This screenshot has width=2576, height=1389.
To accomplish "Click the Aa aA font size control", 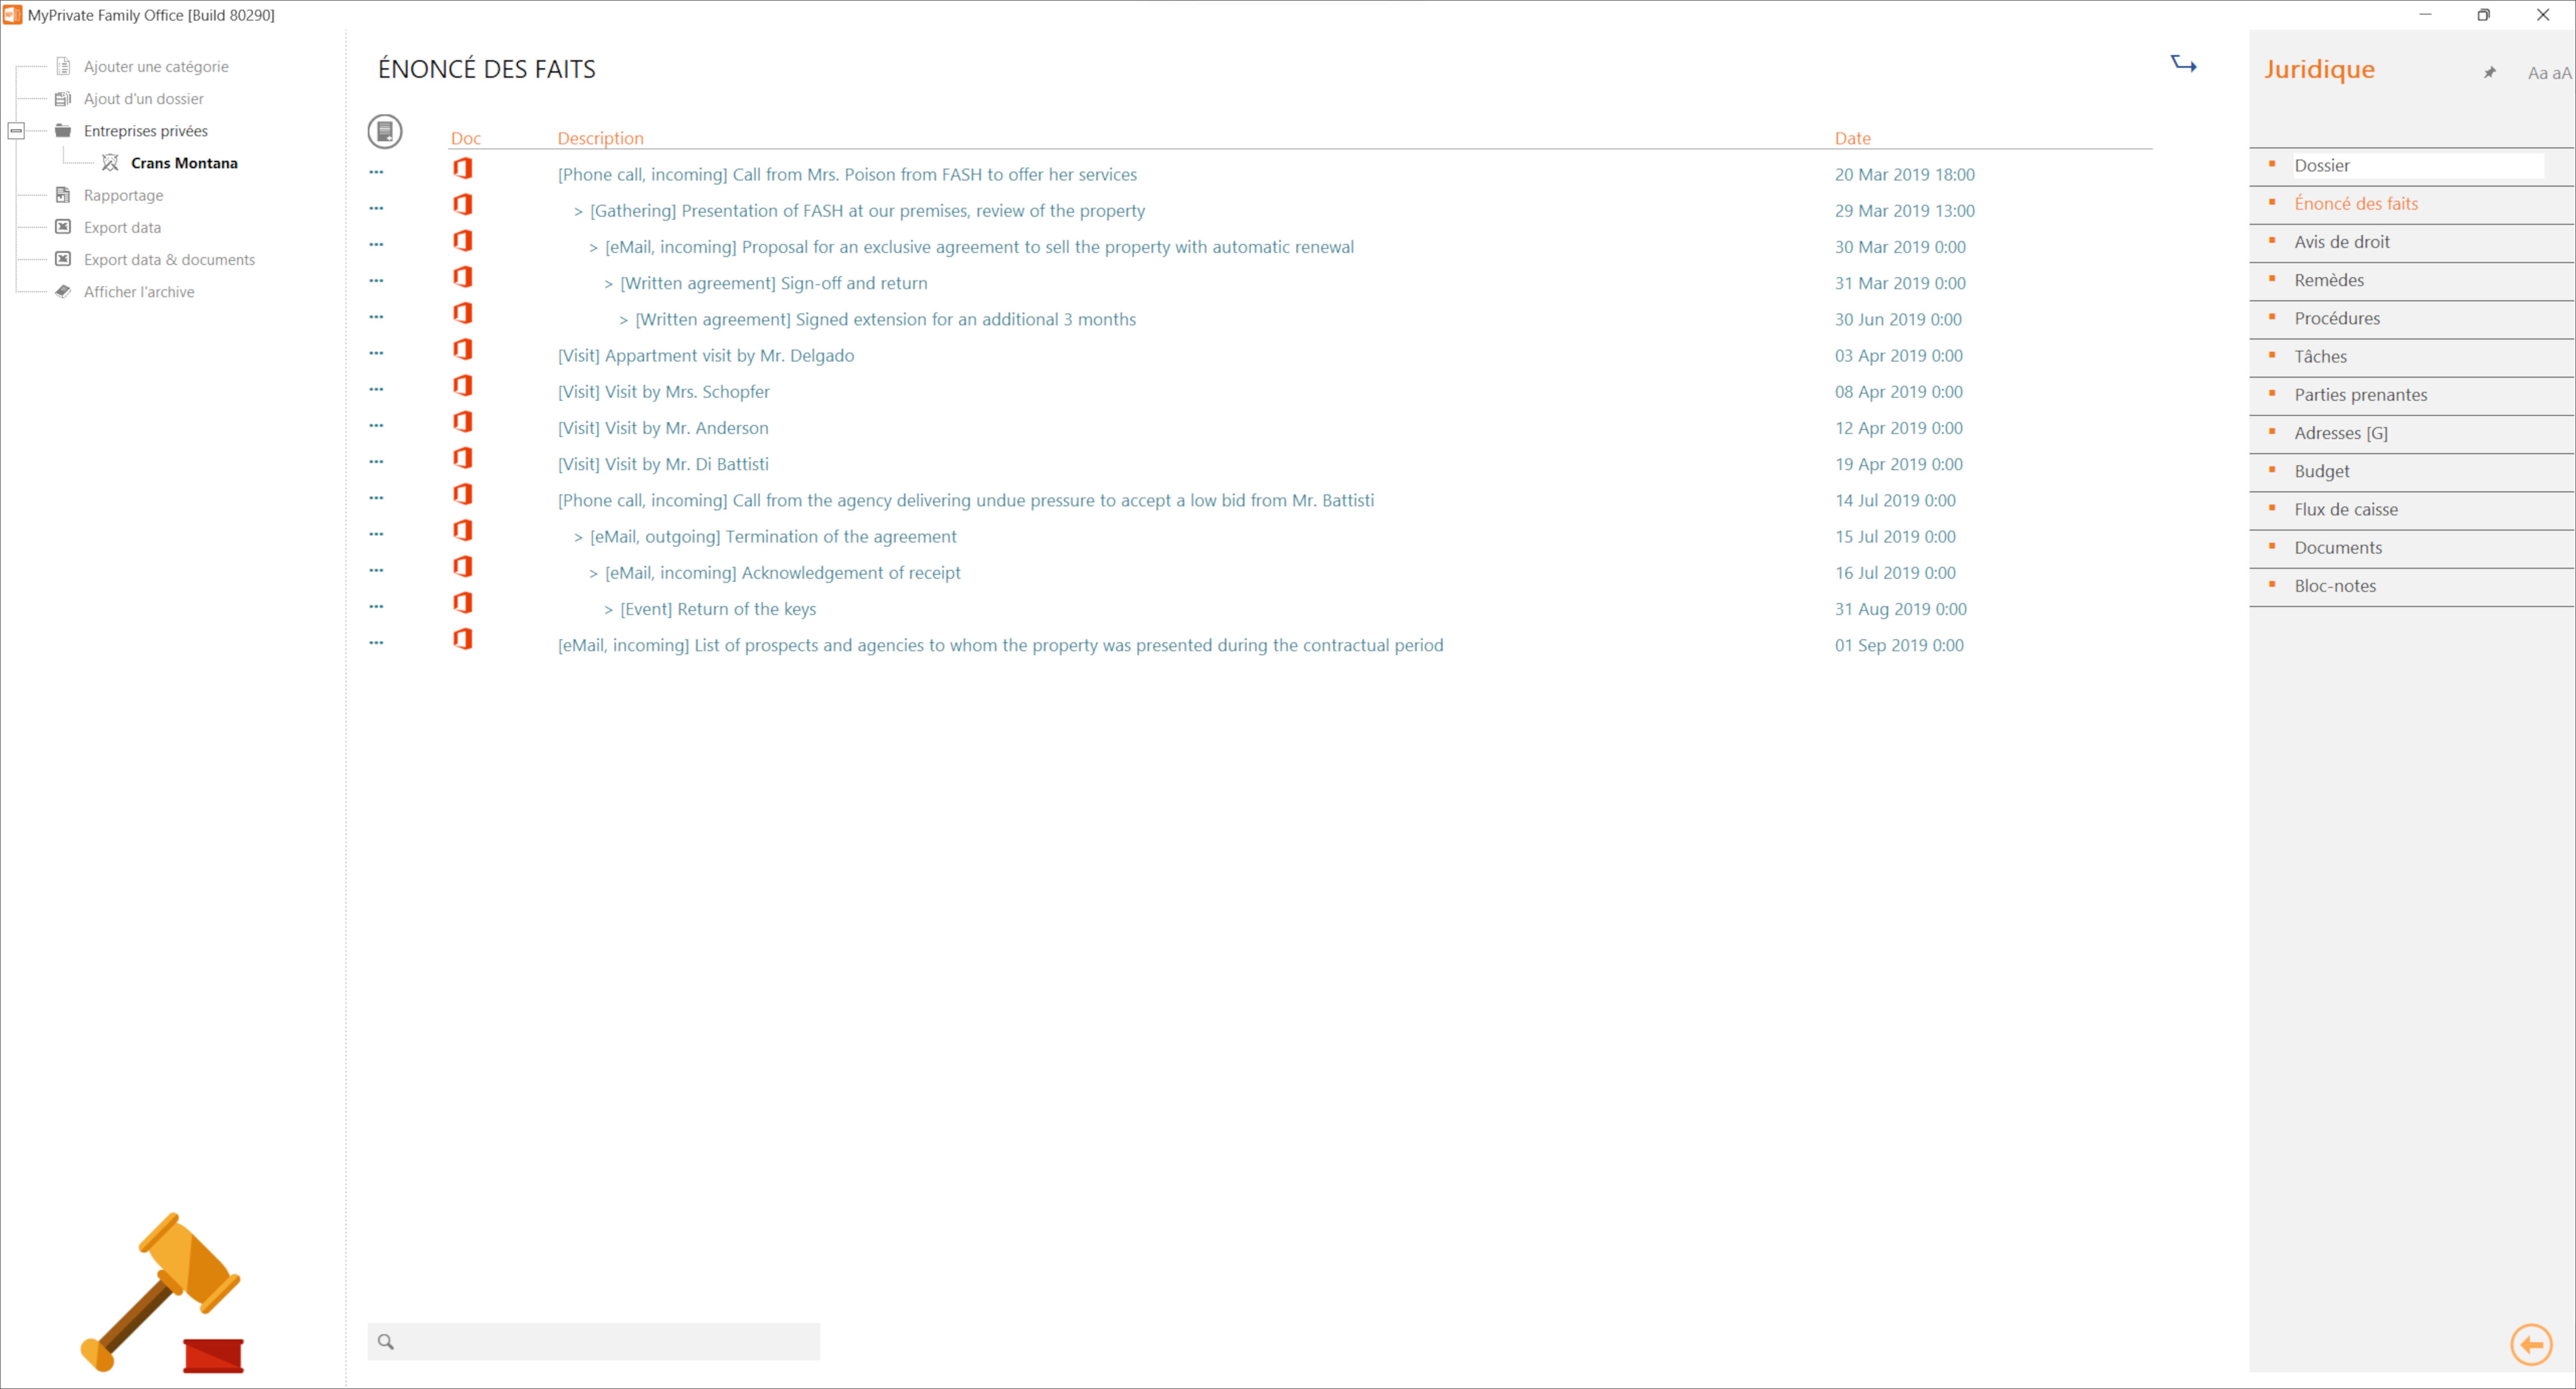I will [x=2548, y=73].
